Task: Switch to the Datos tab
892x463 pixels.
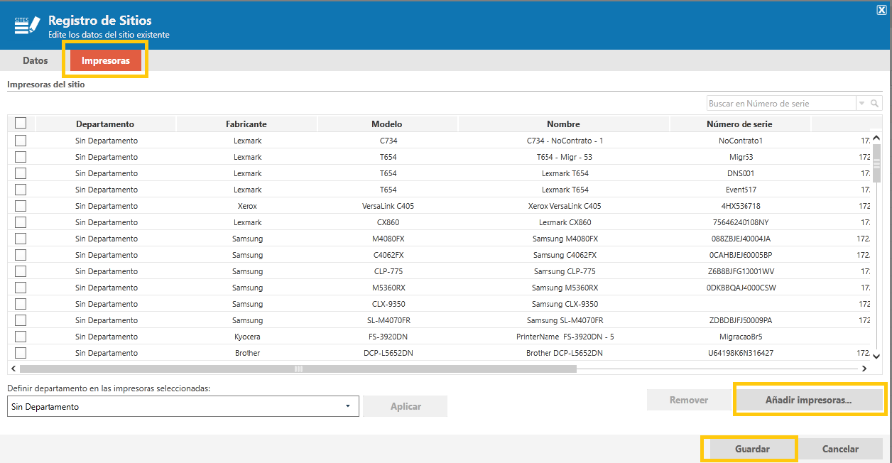Action: [x=36, y=60]
